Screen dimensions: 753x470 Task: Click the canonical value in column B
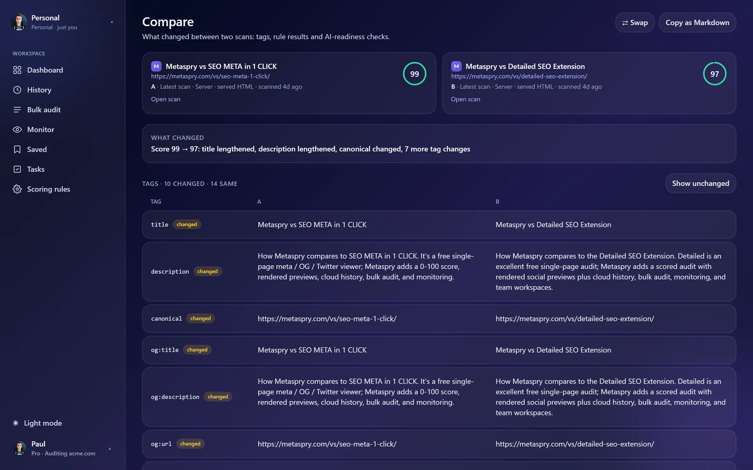[x=575, y=318]
